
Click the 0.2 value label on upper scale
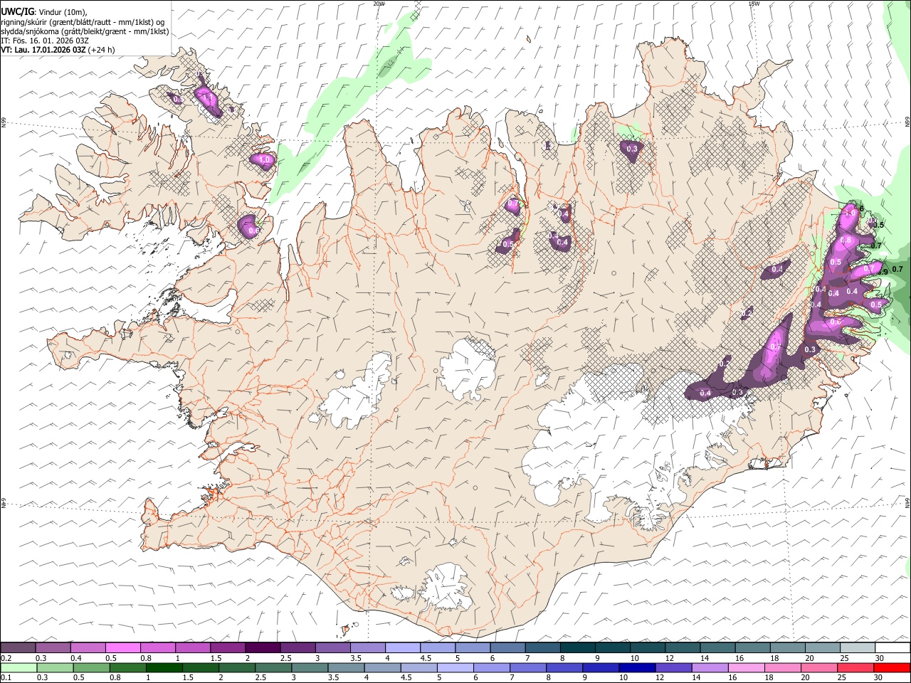click(6, 658)
